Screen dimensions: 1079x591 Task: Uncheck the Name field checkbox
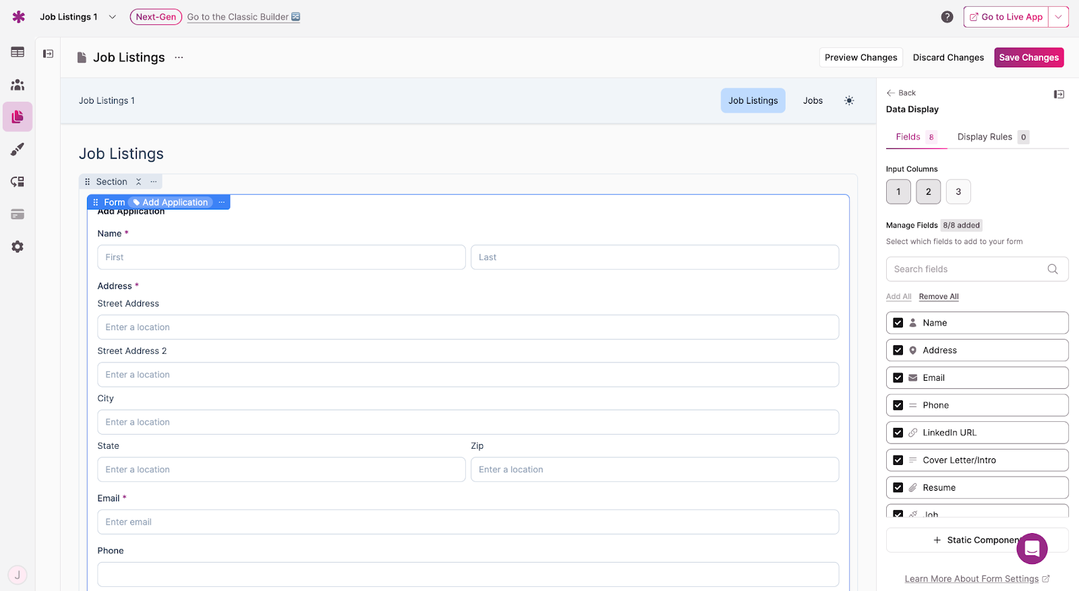898,323
